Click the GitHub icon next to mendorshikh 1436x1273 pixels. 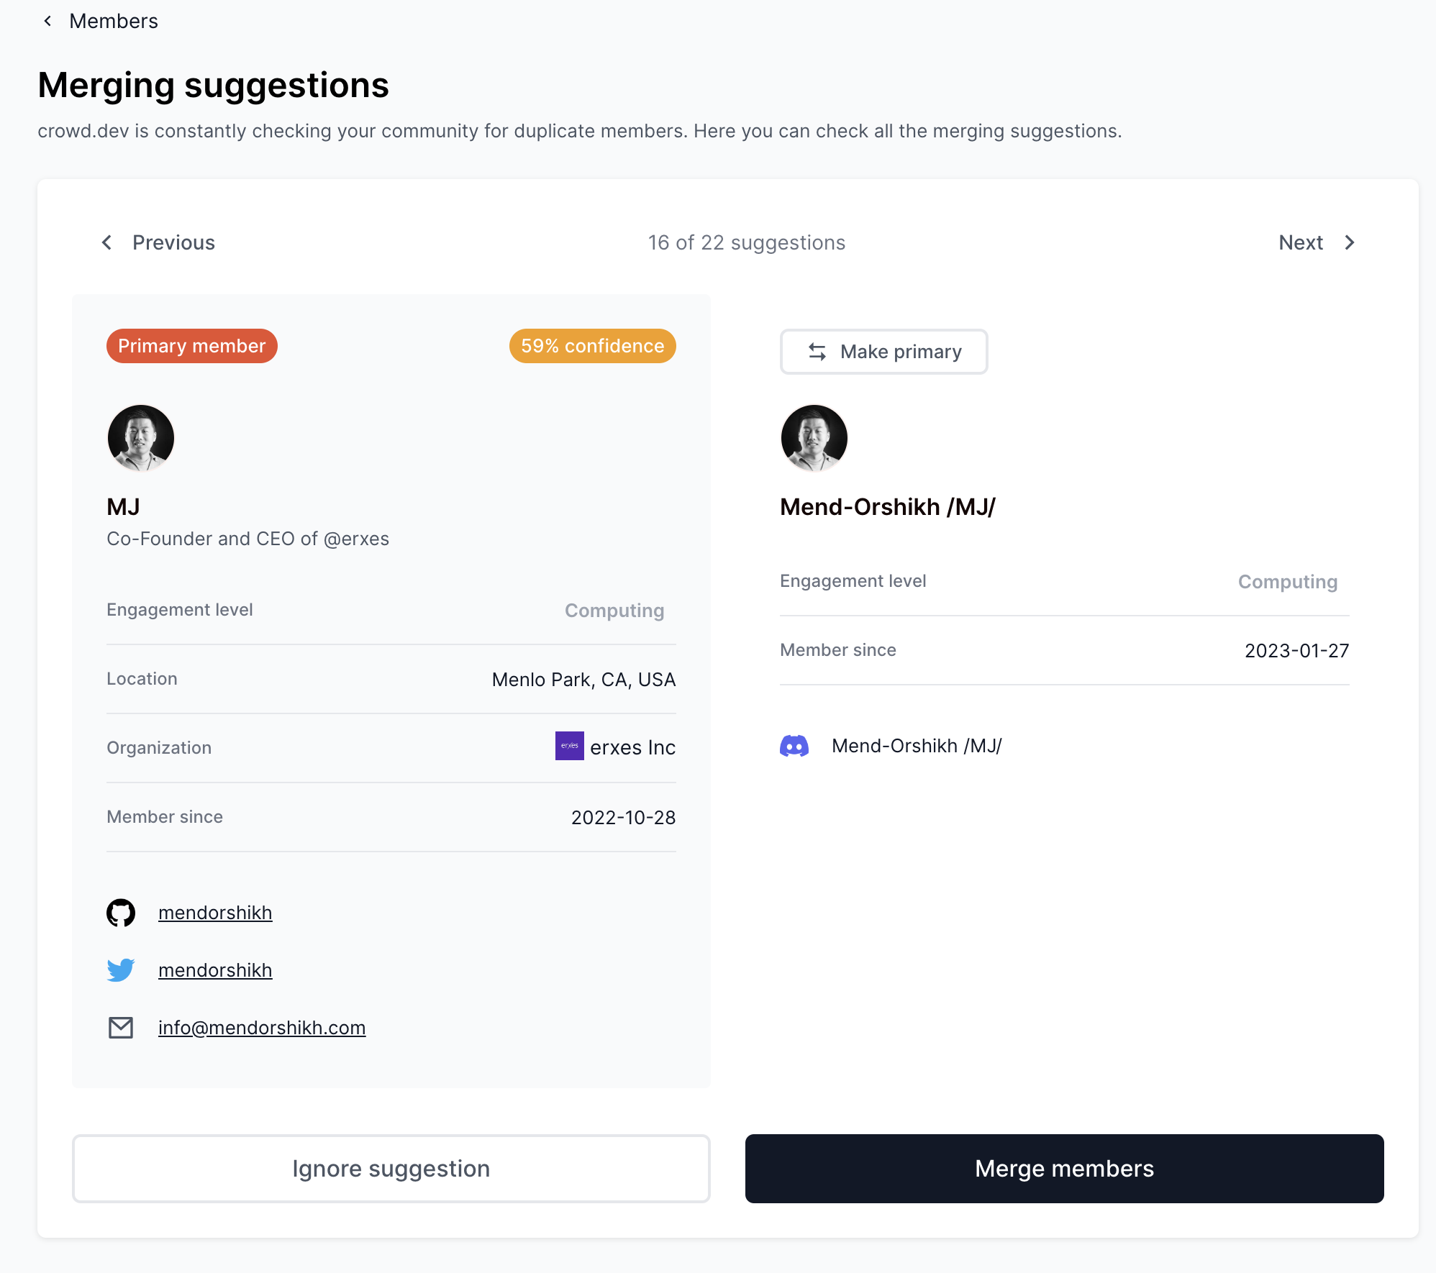121,913
